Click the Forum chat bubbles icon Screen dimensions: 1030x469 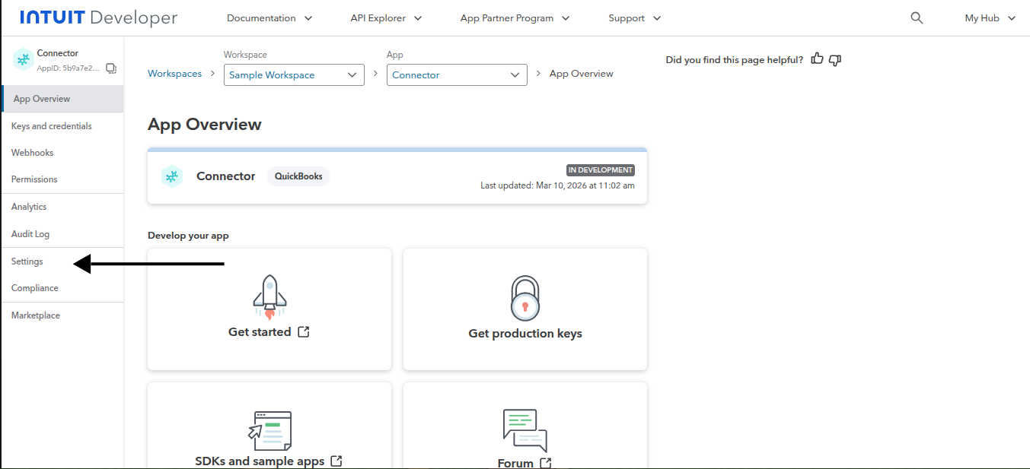point(525,429)
